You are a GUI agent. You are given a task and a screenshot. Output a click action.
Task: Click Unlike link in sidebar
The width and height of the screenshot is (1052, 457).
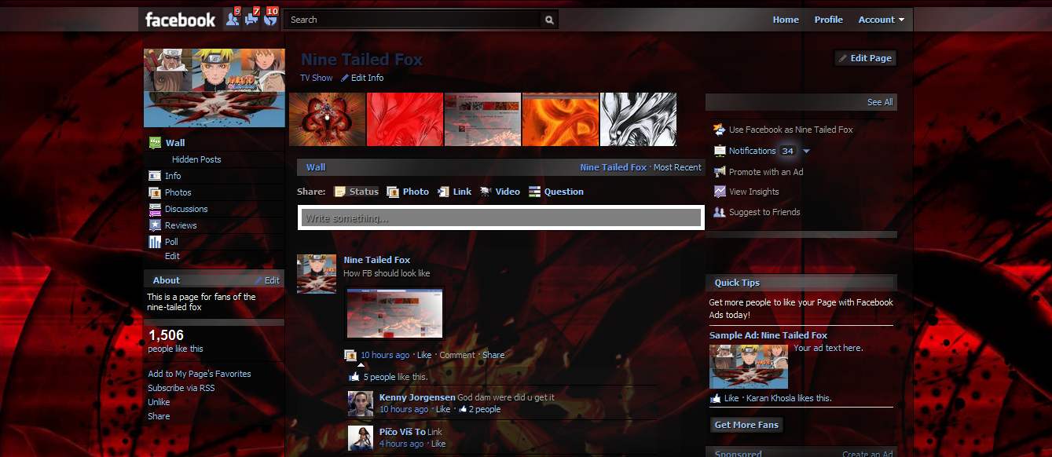pyautogui.click(x=159, y=402)
